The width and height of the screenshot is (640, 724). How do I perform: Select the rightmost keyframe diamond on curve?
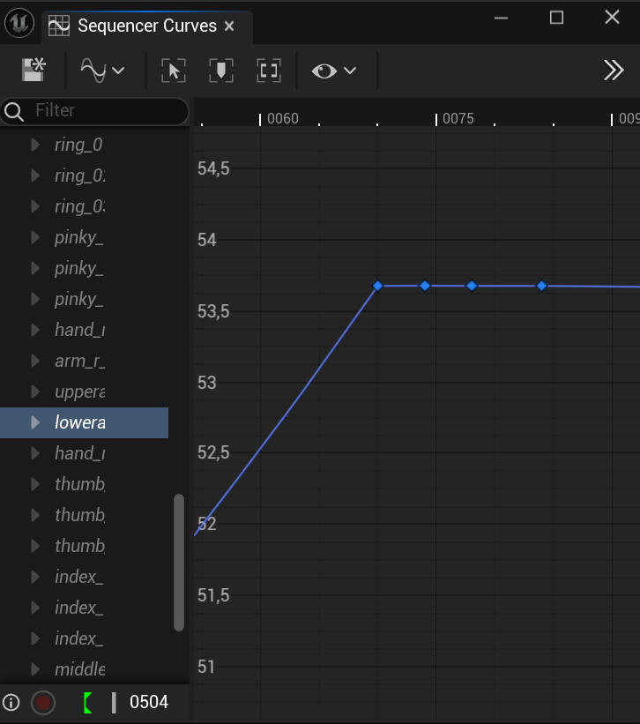tap(542, 286)
